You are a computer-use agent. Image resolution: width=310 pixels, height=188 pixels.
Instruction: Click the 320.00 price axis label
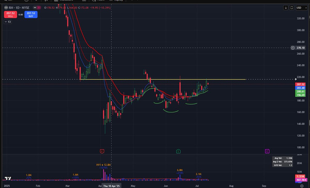pos(301,18)
